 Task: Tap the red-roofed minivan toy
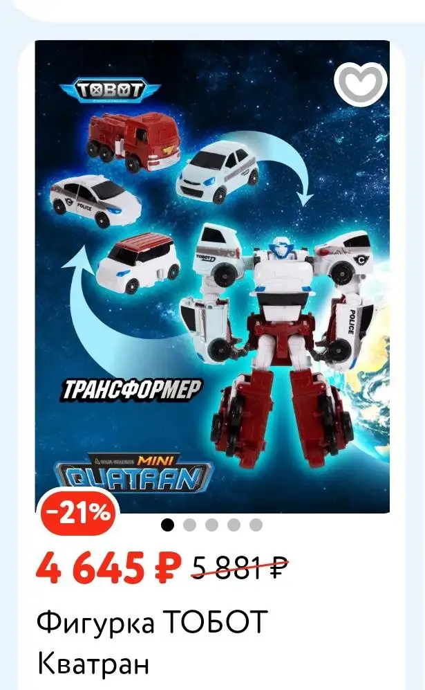pos(138,263)
